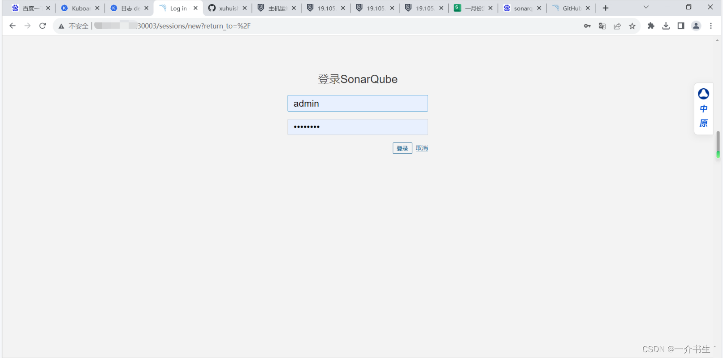Expand the tab search dropdown arrow
Screen dimensions: 723x358
646,7
